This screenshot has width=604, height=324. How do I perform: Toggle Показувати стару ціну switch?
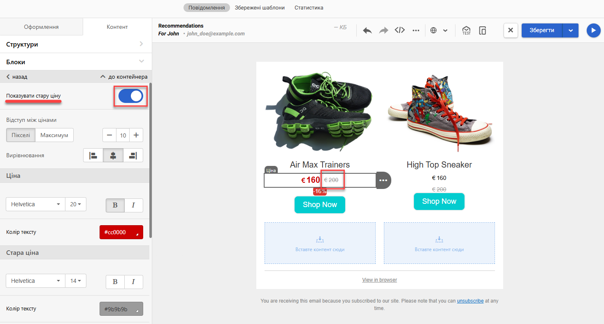pos(130,96)
